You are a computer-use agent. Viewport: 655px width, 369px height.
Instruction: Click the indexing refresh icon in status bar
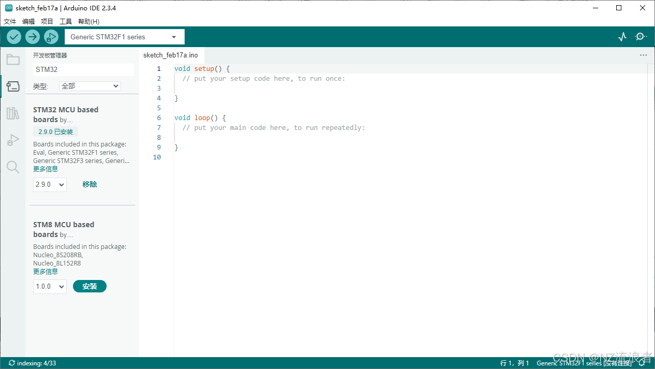12,363
